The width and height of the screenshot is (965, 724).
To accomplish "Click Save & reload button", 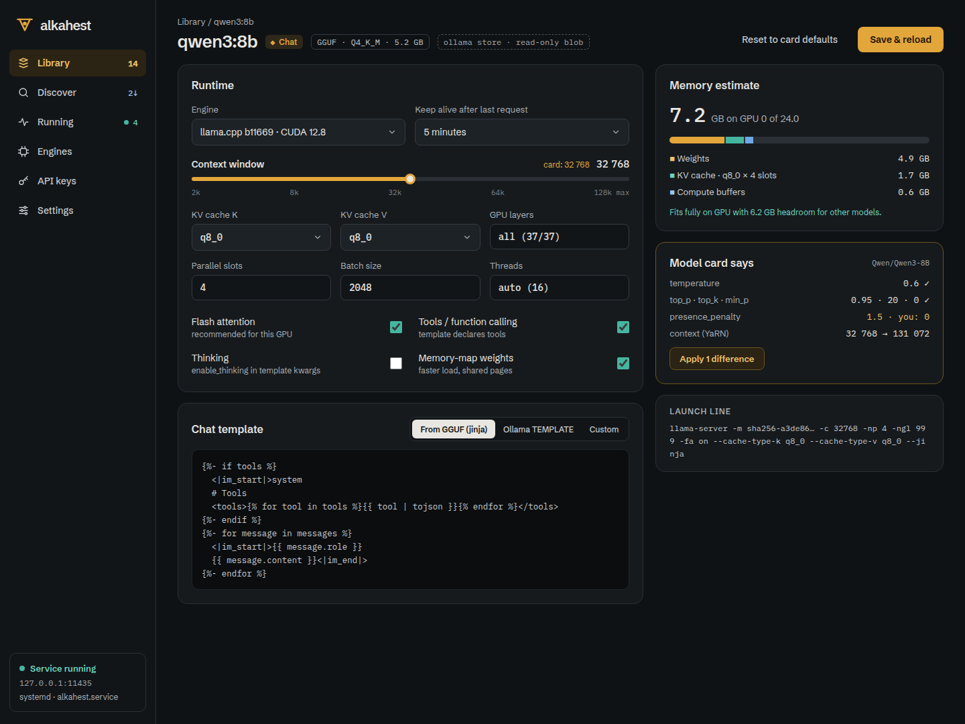I will (x=901, y=40).
